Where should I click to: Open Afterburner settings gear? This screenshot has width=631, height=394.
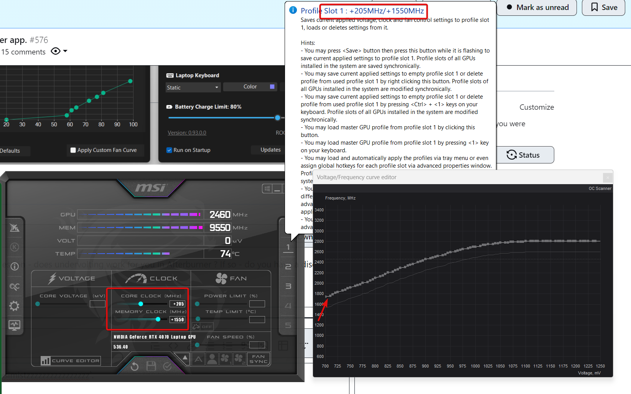click(x=15, y=306)
